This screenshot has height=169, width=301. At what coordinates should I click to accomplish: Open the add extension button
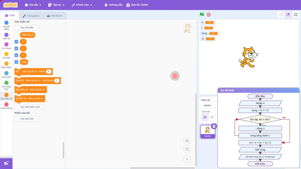pos(6,163)
